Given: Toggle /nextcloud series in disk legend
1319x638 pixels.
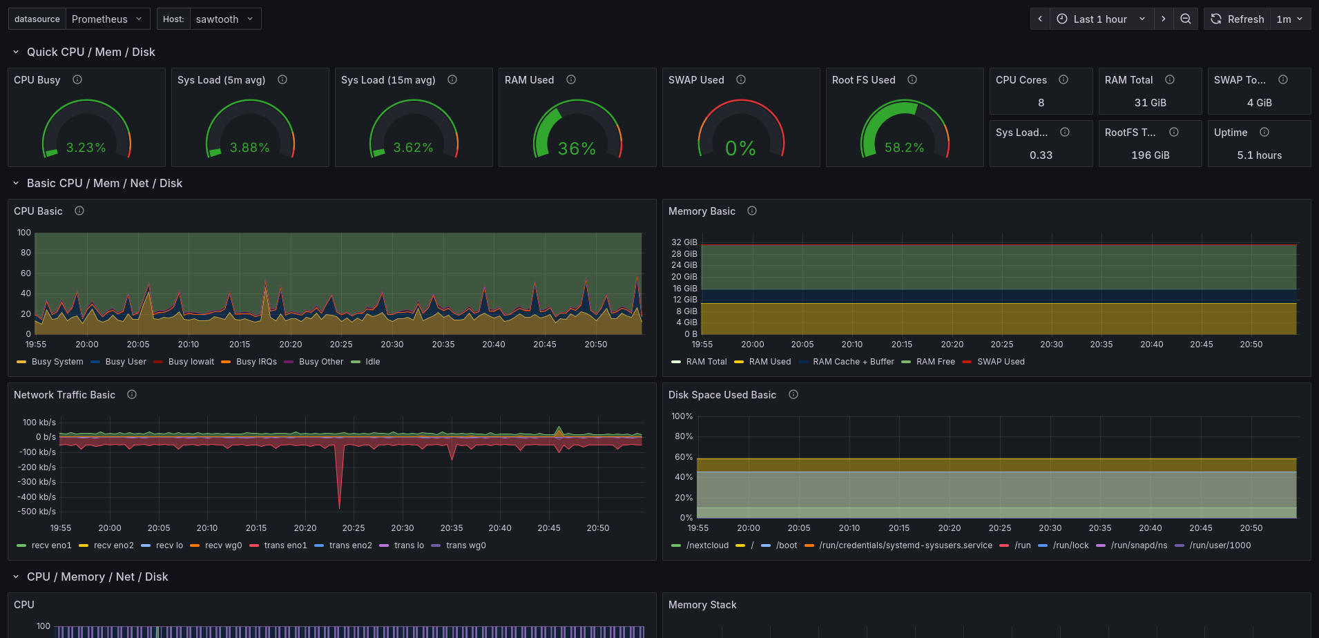Looking at the screenshot, I should (x=707, y=545).
